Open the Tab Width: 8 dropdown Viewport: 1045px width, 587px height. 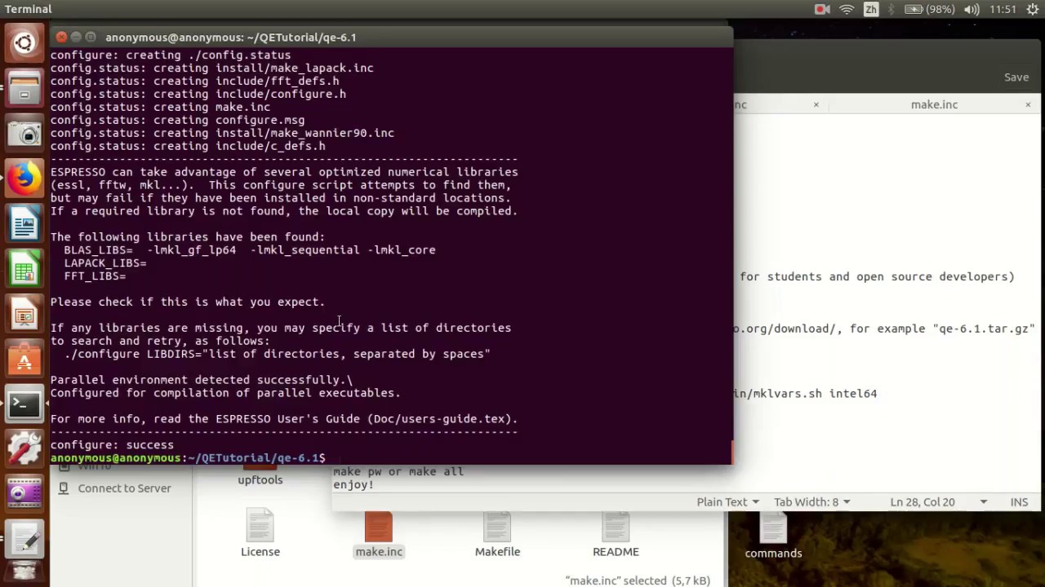click(812, 502)
